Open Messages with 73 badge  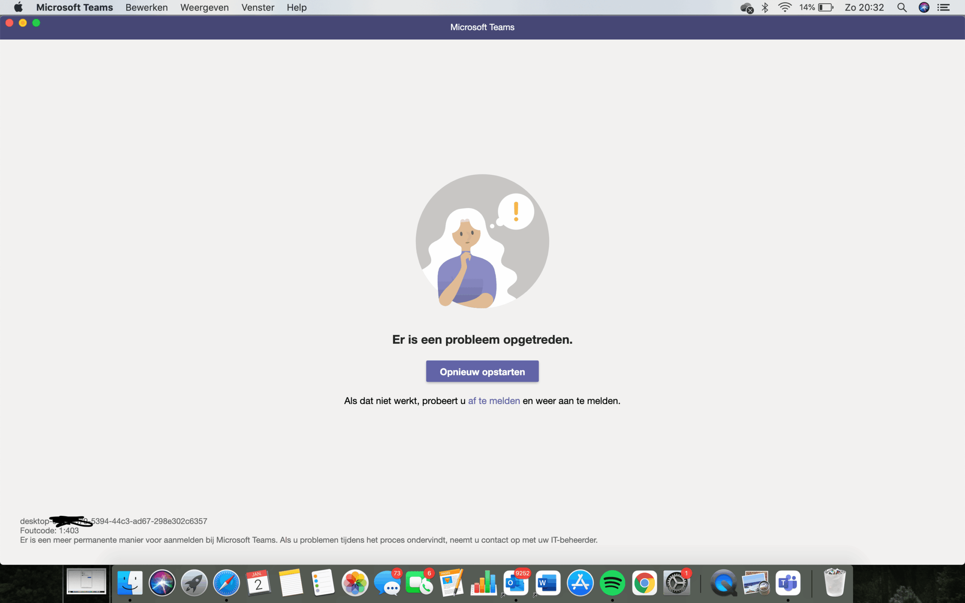pyautogui.click(x=387, y=583)
